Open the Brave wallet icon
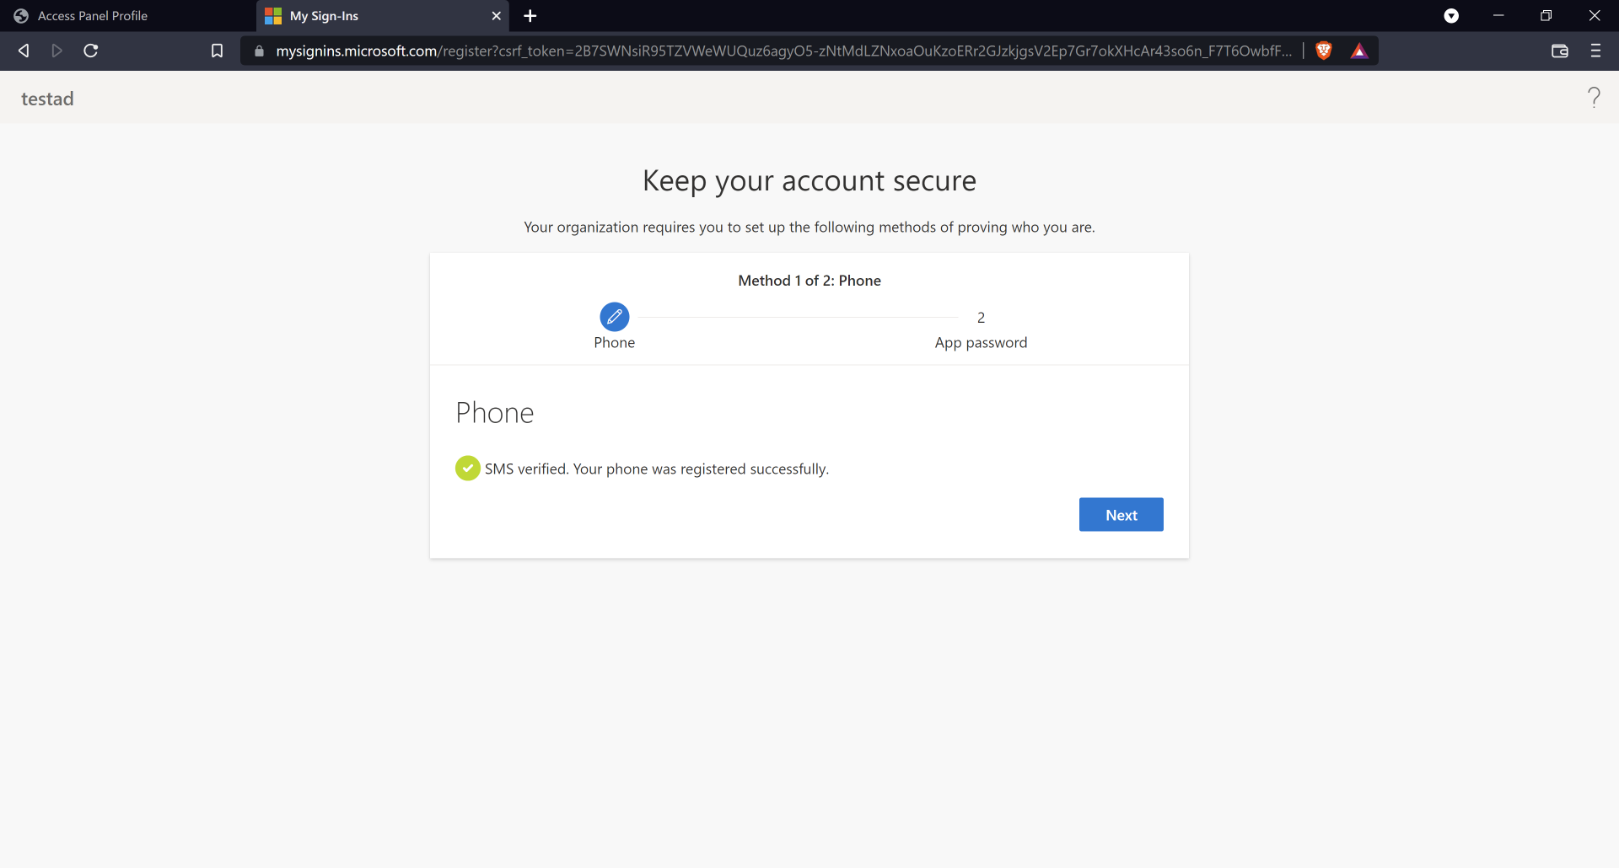The width and height of the screenshot is (1619, 868). click(x=1560, y=51)
